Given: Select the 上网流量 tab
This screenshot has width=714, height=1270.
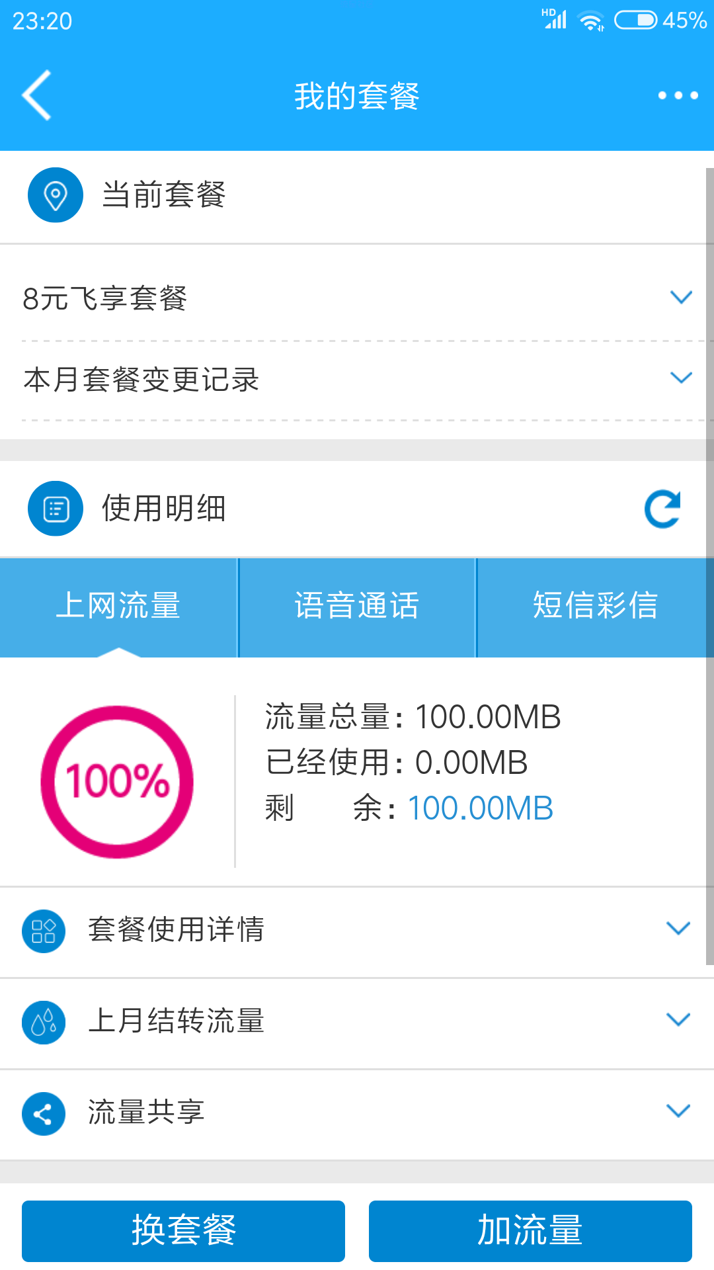Looking at the screenshot, I should pyautogui.click(x=118, y=607).
